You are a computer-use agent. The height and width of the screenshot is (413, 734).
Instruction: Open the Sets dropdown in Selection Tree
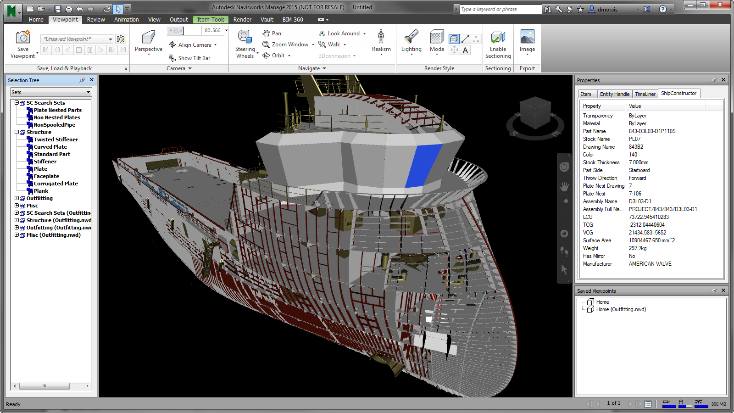pyautogui.click(x=51, y=92)
